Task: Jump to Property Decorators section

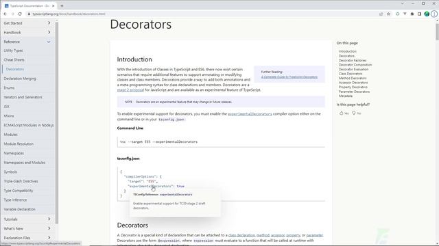Action: tap(353, 87)
